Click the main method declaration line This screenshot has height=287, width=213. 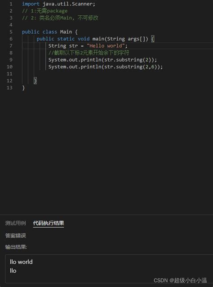pyautogui.click(x=95, y=39)
